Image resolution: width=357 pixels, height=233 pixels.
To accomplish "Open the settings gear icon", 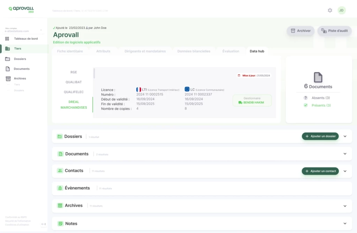I will 330,10.
